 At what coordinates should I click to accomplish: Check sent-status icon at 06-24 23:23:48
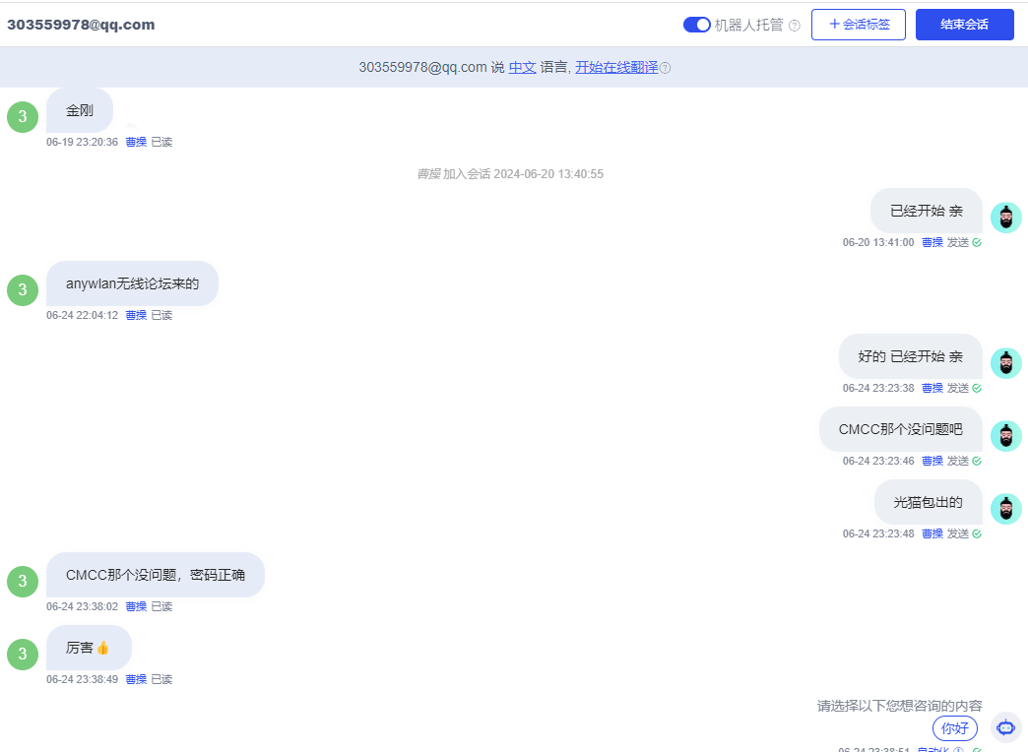tap(977, 533)
